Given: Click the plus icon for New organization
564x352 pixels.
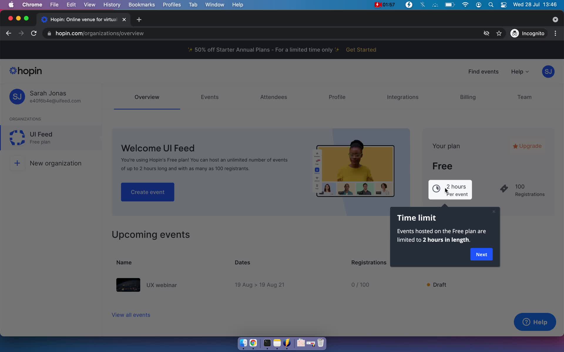Looking at the screenshot, I should pyautogui.click(x=17, y=163).
